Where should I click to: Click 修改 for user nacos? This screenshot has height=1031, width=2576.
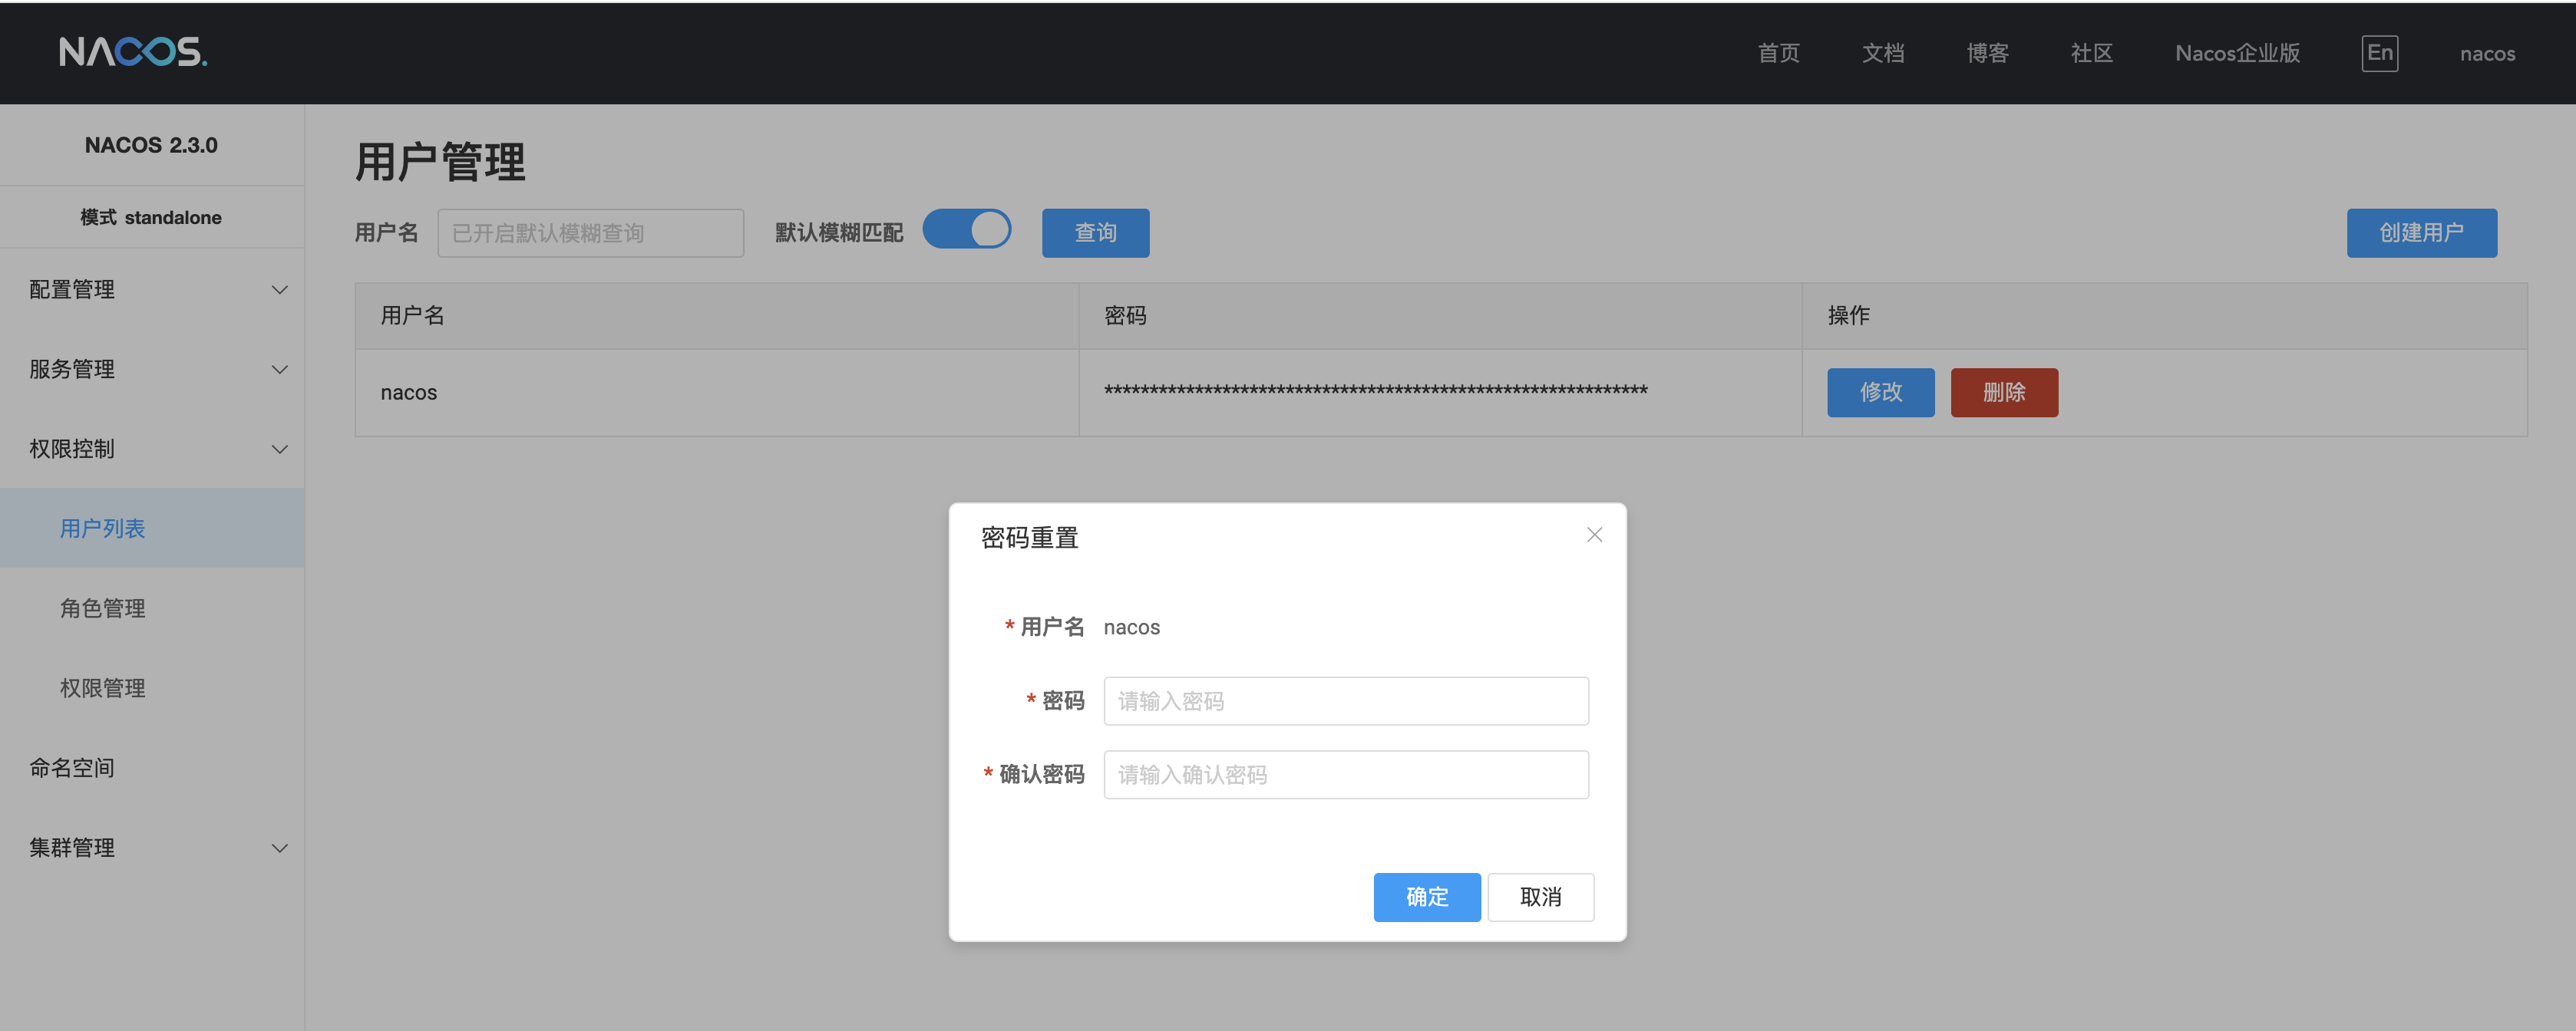click(x=1880, y=393)
